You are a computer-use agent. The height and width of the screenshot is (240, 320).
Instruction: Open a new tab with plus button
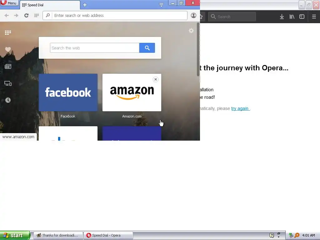coord(85,5)
